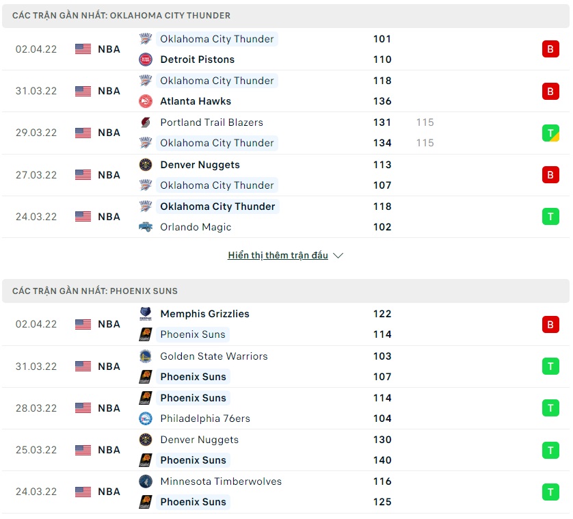The width and height of the screenshot is (573, 519).
Task: Click green T badge for Orlando Magic game
Action: (x=550, y=217)
